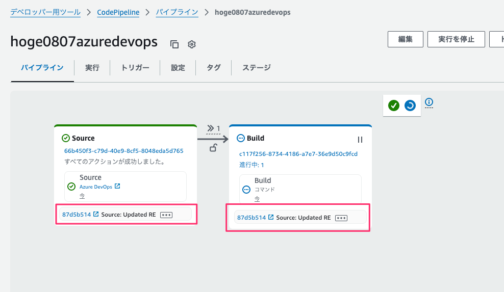This screenshot has width=504, height=292.
Task: Click the Build stage title
Action: point(256,138)
